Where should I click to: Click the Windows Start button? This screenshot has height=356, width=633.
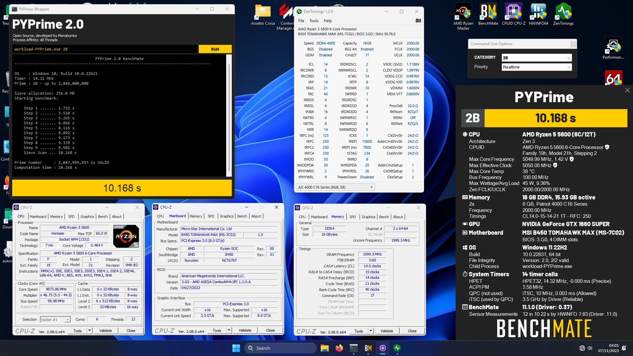click(236, 348)
